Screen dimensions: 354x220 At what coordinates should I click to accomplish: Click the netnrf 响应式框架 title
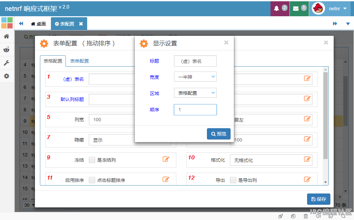tap(31, 9)
